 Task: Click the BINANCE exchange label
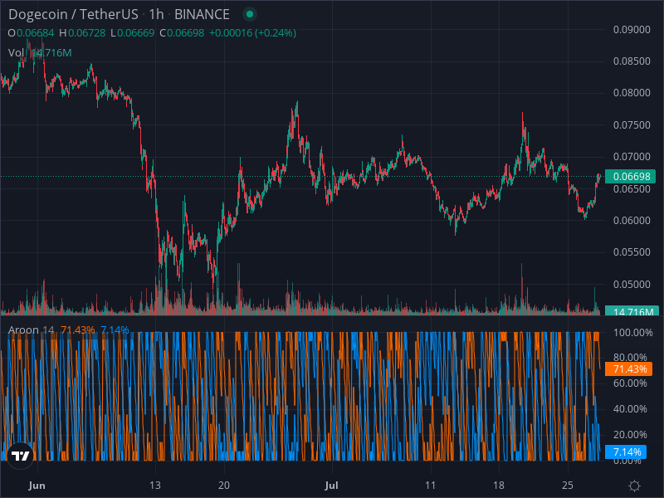coord(202,14)
